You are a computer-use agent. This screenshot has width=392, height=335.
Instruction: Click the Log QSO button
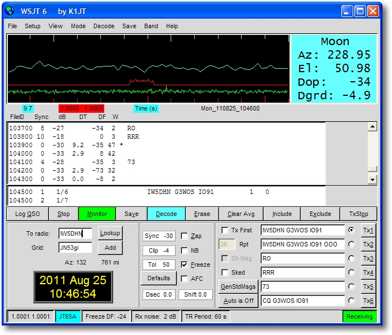coord(28,214)
